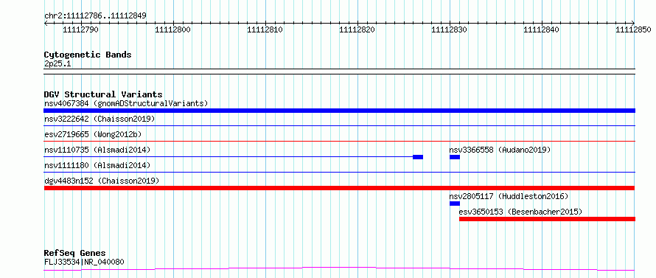Click the thin blue nsv3222642 variant line

[339, 126]
